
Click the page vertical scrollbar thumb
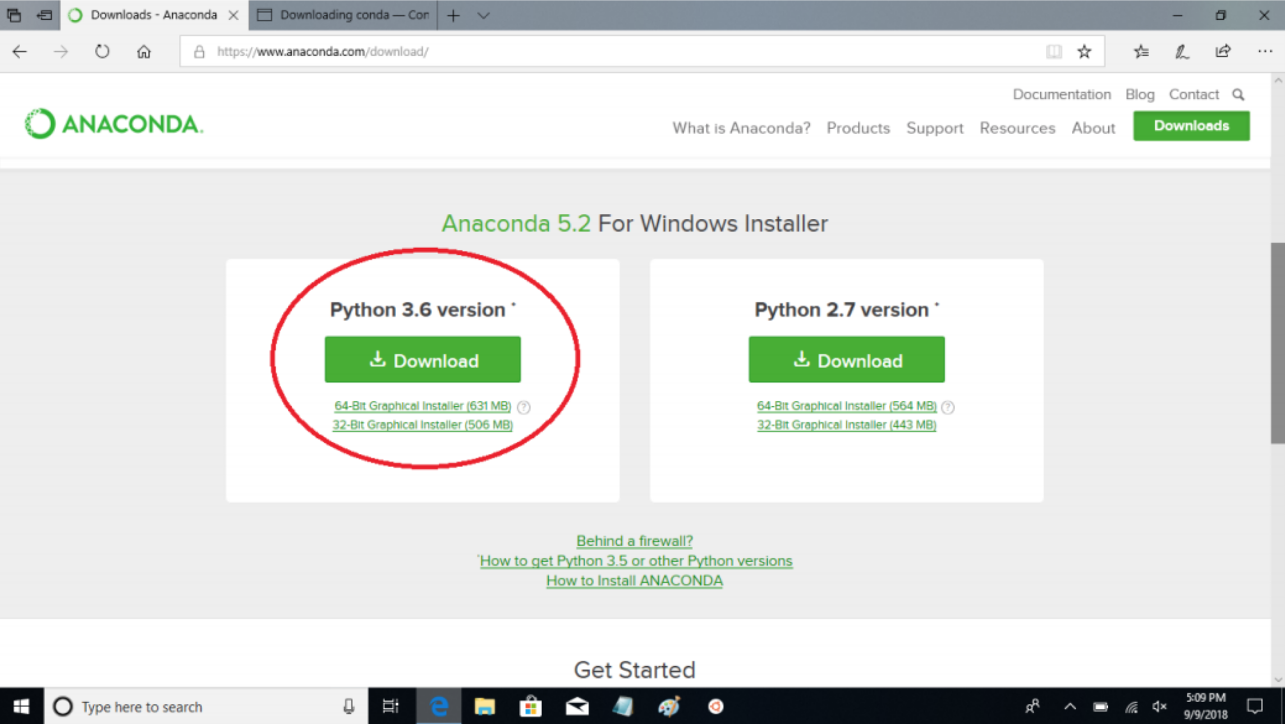click(1278, 343)
